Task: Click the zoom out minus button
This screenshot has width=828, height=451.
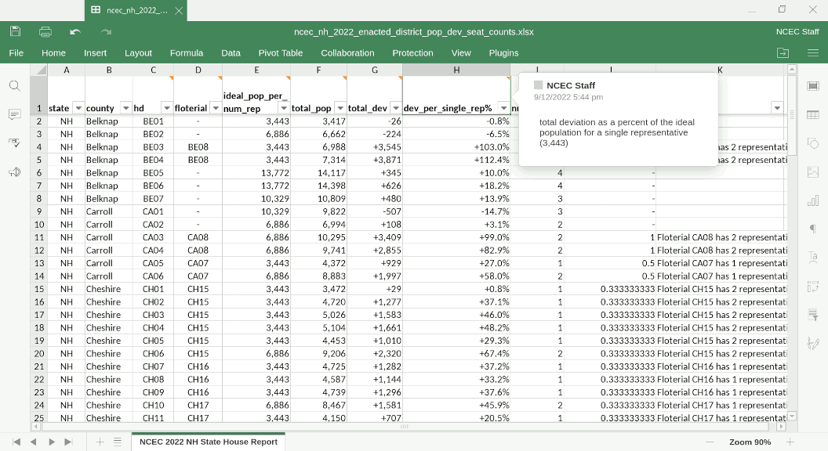Action: (x=710, y=442)
